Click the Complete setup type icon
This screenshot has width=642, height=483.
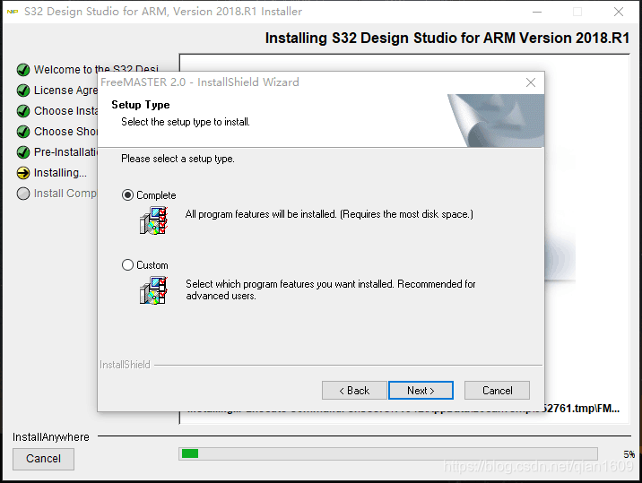[153, 220]
